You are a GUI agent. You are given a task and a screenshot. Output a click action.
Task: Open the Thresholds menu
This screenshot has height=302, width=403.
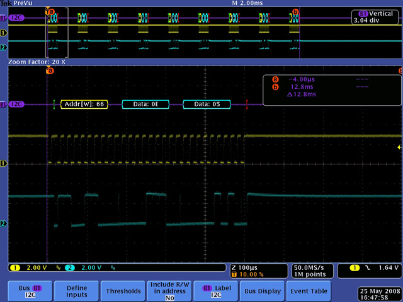point(123,291)
